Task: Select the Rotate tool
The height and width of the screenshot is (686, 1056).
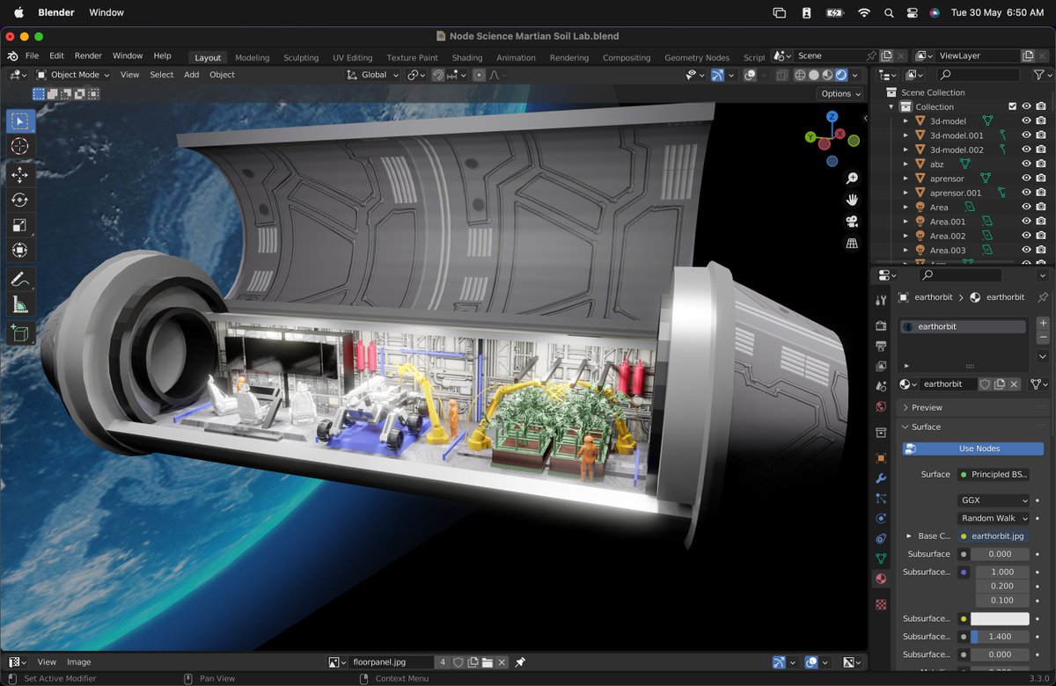Action: pos(19,201)
